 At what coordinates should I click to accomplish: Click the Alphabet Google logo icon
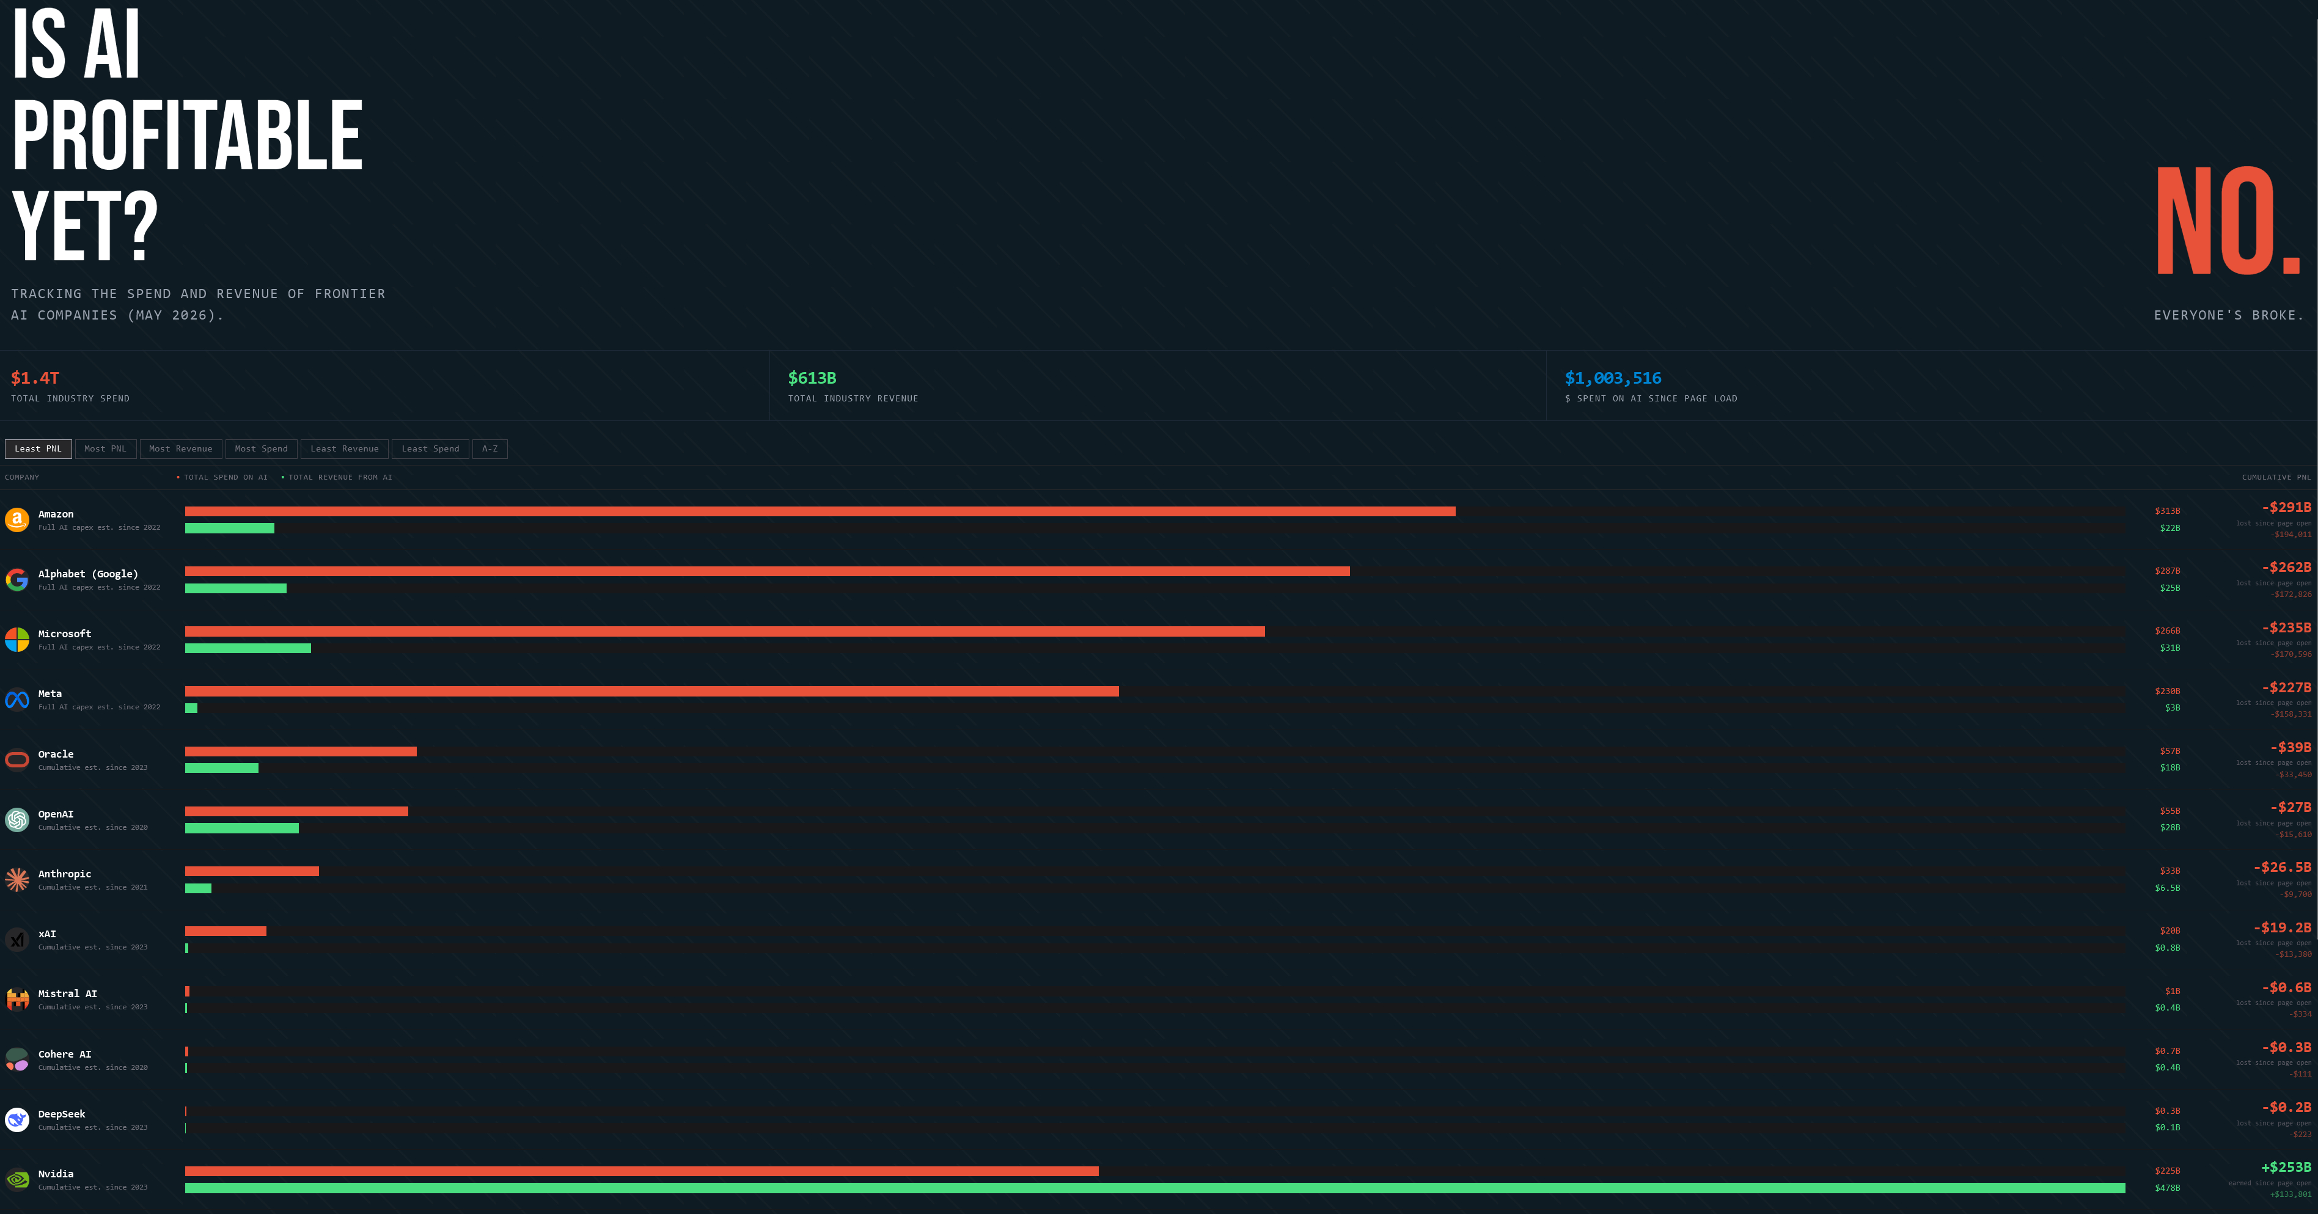[17, 580]
